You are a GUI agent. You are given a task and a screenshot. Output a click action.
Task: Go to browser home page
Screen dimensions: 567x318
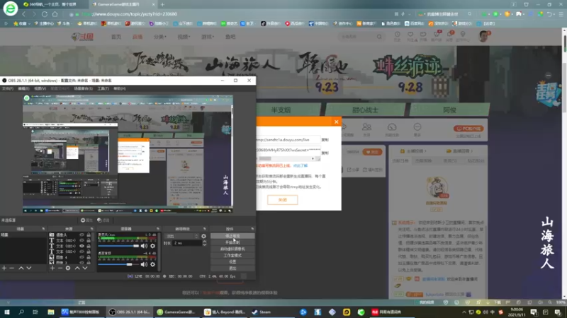[55, 14]
